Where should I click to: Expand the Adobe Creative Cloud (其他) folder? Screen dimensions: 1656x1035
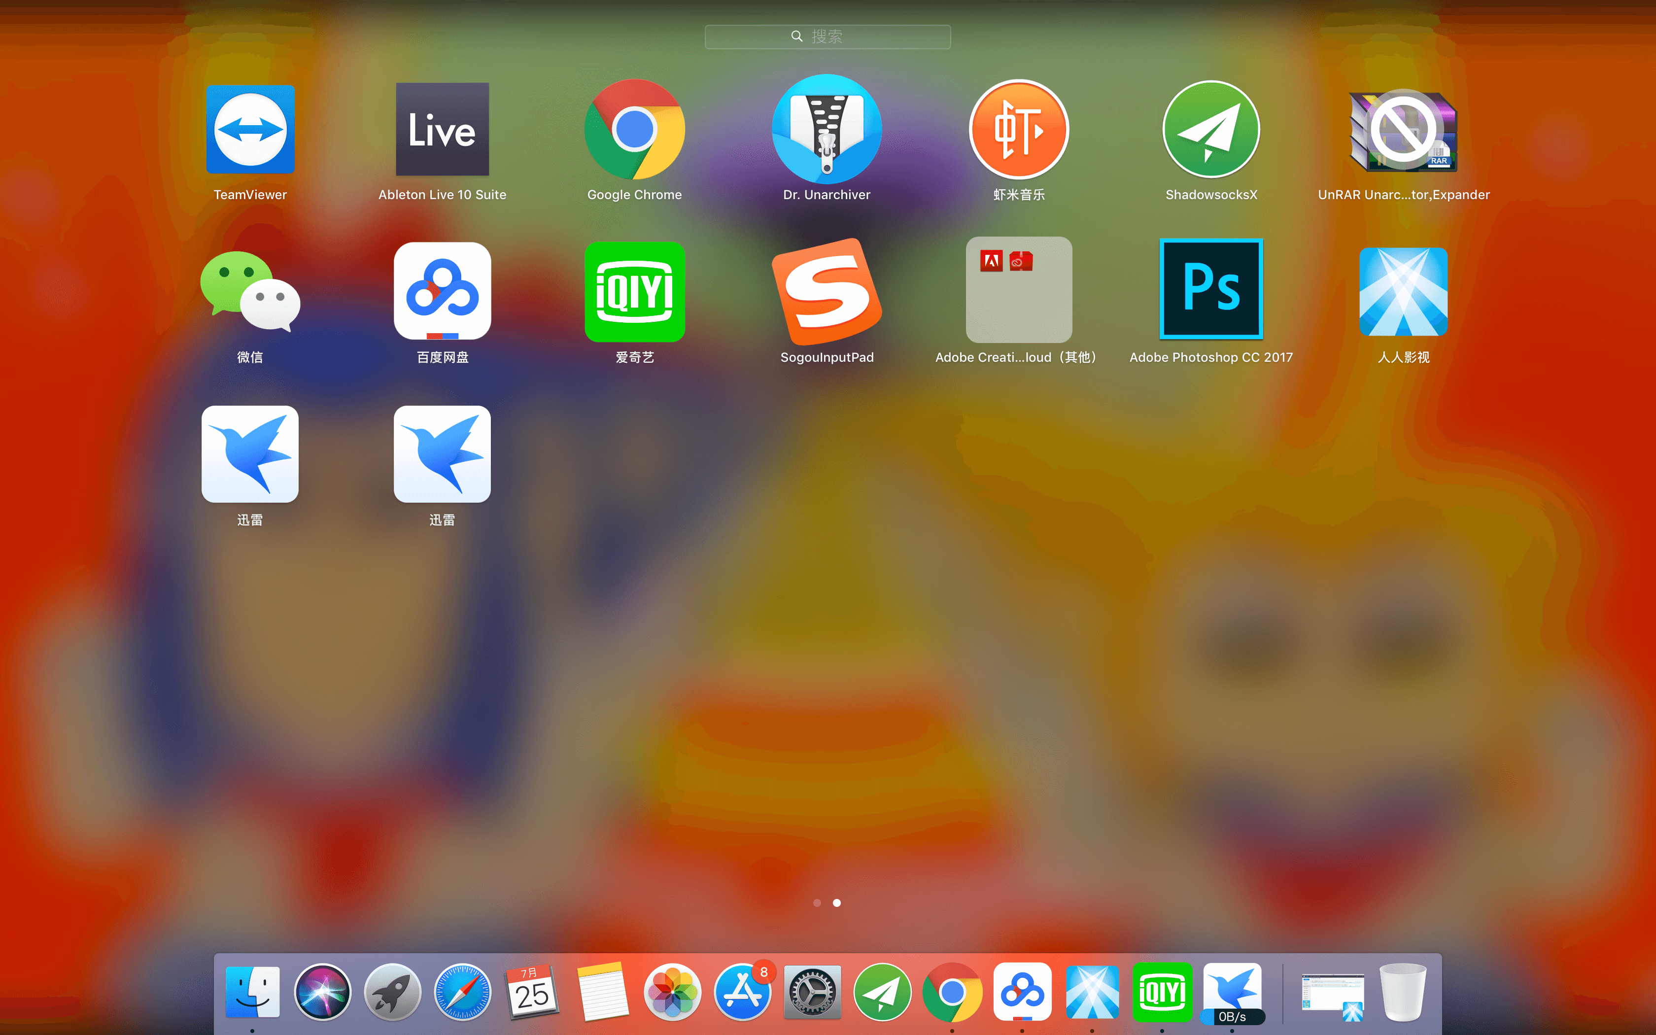(1019, 290)
